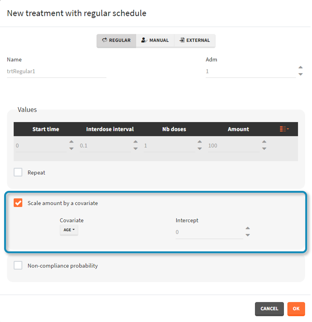Screen dimensions: 312x322
Task: Click the Amount input field showing 100
Action: pyautogui.click(x=232, y=145)
